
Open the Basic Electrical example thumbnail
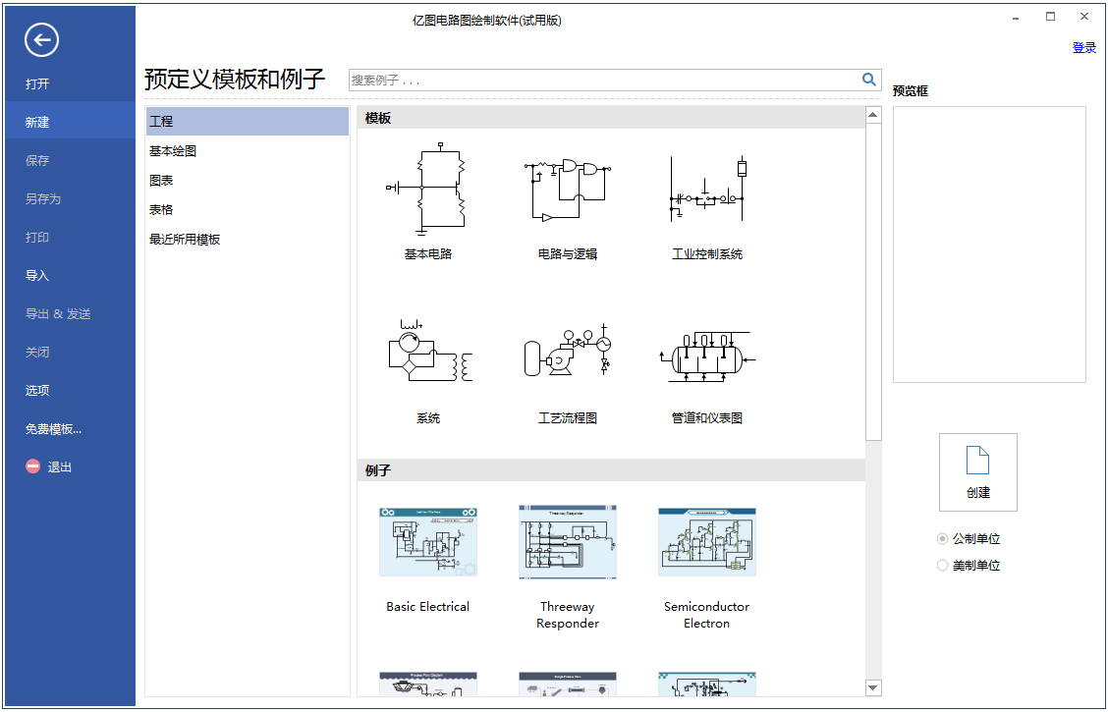tap(428, 542)
